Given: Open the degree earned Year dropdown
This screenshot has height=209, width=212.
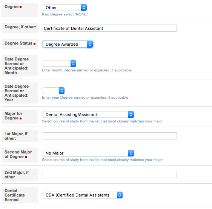Looking at the screenshot, I should [x=54, y=91].
